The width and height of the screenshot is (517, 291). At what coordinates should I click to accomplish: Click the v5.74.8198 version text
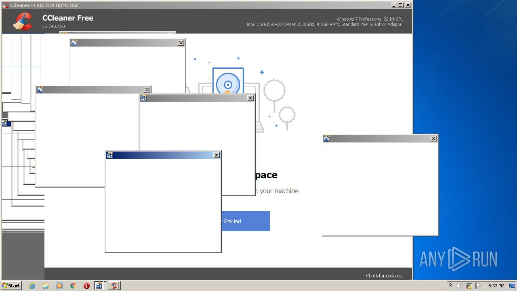(54, 26)
